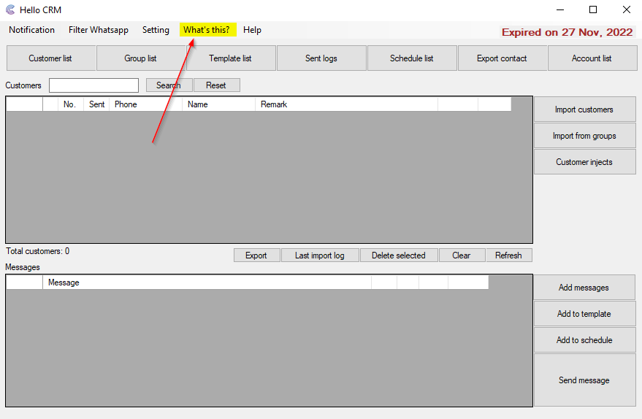Screen dimensions: 642x419
Task: View the Sent logs
Action: (321, 58)
